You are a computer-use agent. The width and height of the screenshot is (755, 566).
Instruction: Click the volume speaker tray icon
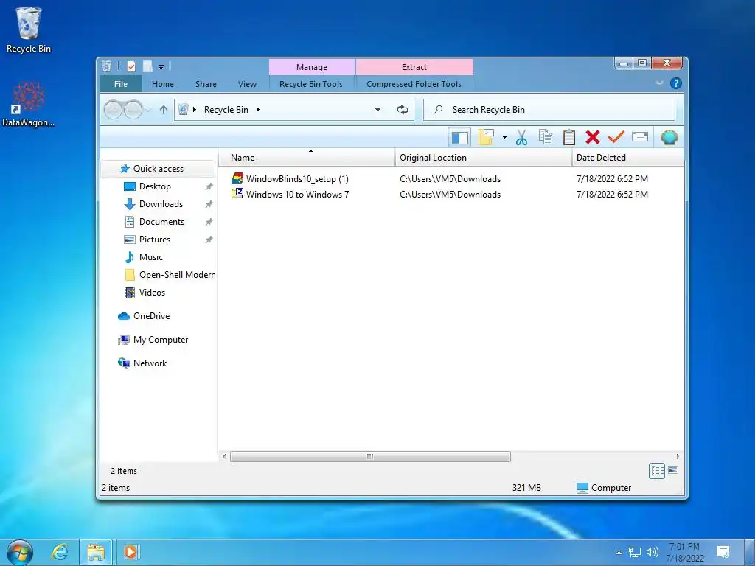coord(652,552)
